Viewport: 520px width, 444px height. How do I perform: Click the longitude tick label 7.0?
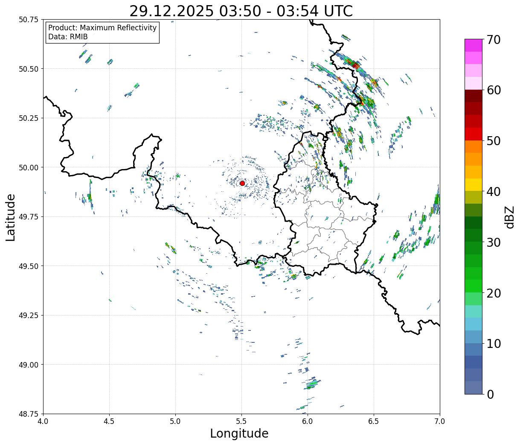click(440, 421)
